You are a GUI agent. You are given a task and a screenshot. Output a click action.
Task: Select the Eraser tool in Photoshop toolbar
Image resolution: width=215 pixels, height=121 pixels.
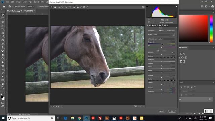tap(3, 55)
